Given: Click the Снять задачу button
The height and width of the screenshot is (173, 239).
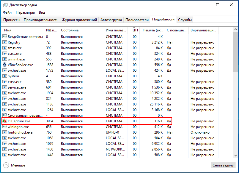Looking at the screenshot, I should [x=223, y=165].
